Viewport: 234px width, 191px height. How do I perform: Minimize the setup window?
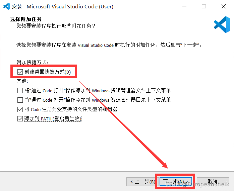coord(184,6)
